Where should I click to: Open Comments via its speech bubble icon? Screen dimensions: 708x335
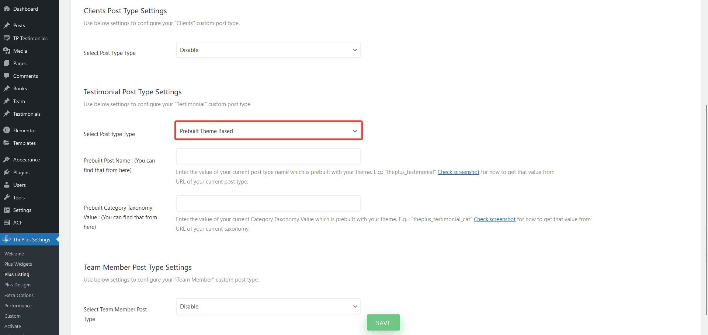[7, 76]
